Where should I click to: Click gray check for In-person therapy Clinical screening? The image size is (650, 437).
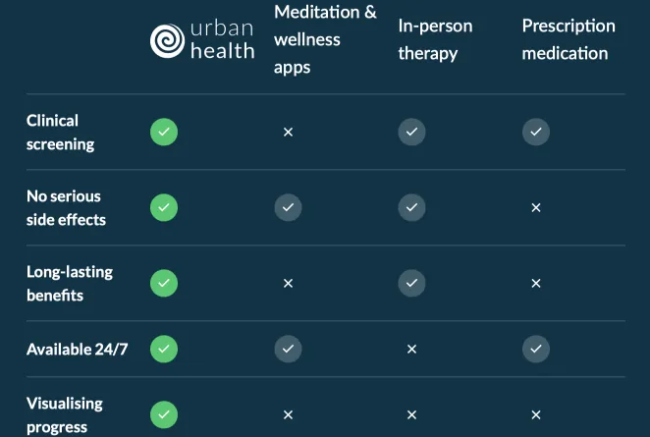pos(411,132)
